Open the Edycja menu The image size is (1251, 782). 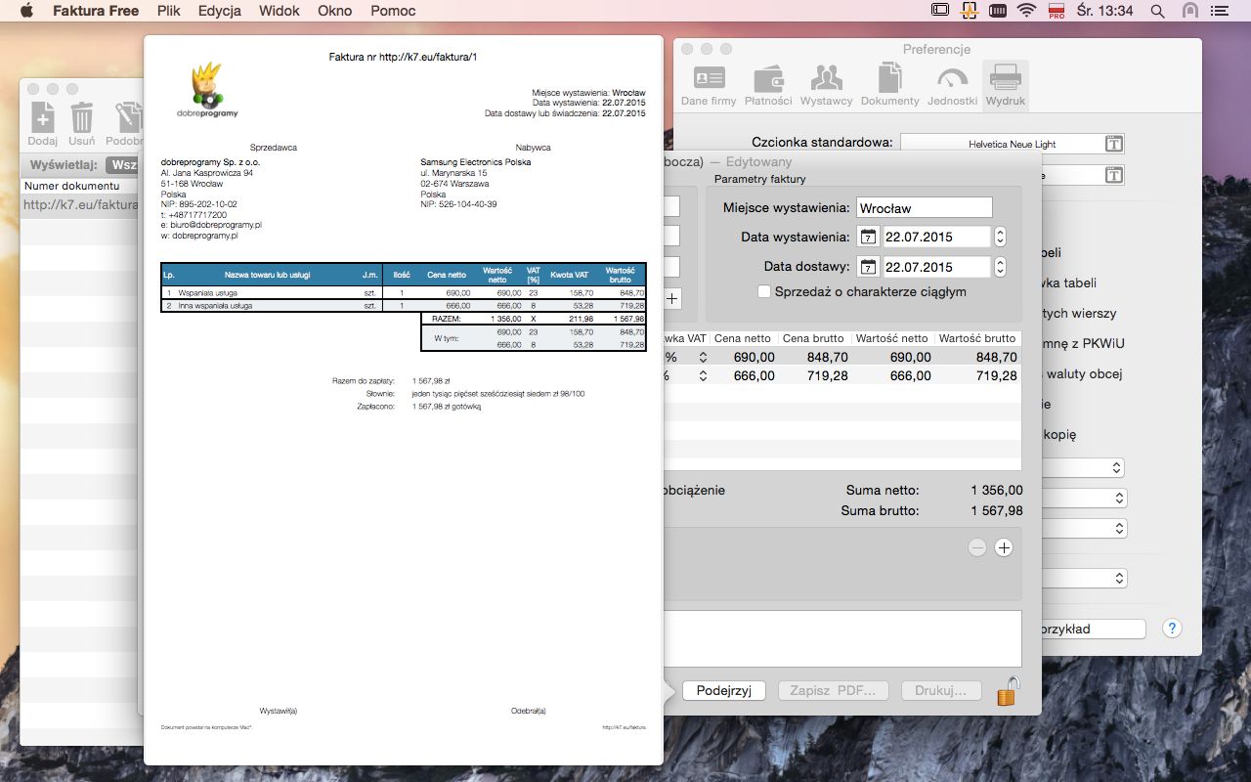(220, 11)
